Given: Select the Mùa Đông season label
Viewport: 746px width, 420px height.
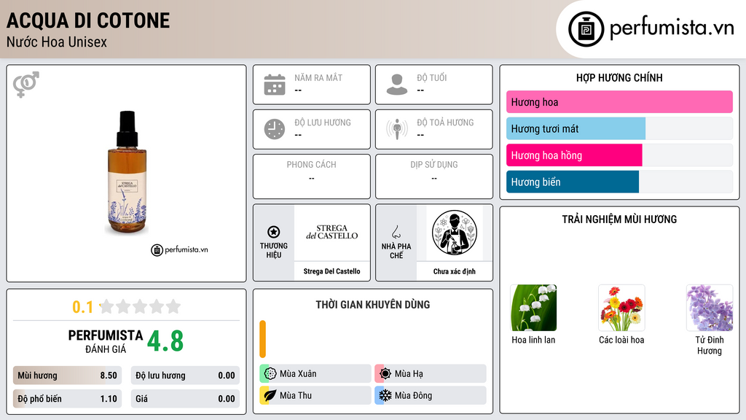Looking at the screenshot, I should (414, 395).
